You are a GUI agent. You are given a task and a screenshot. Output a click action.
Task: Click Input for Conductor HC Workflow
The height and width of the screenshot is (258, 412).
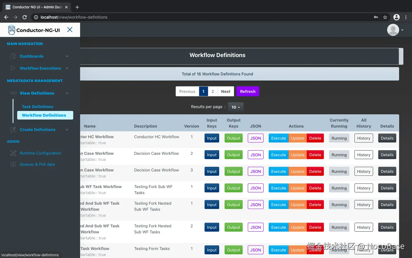point(212,138)
